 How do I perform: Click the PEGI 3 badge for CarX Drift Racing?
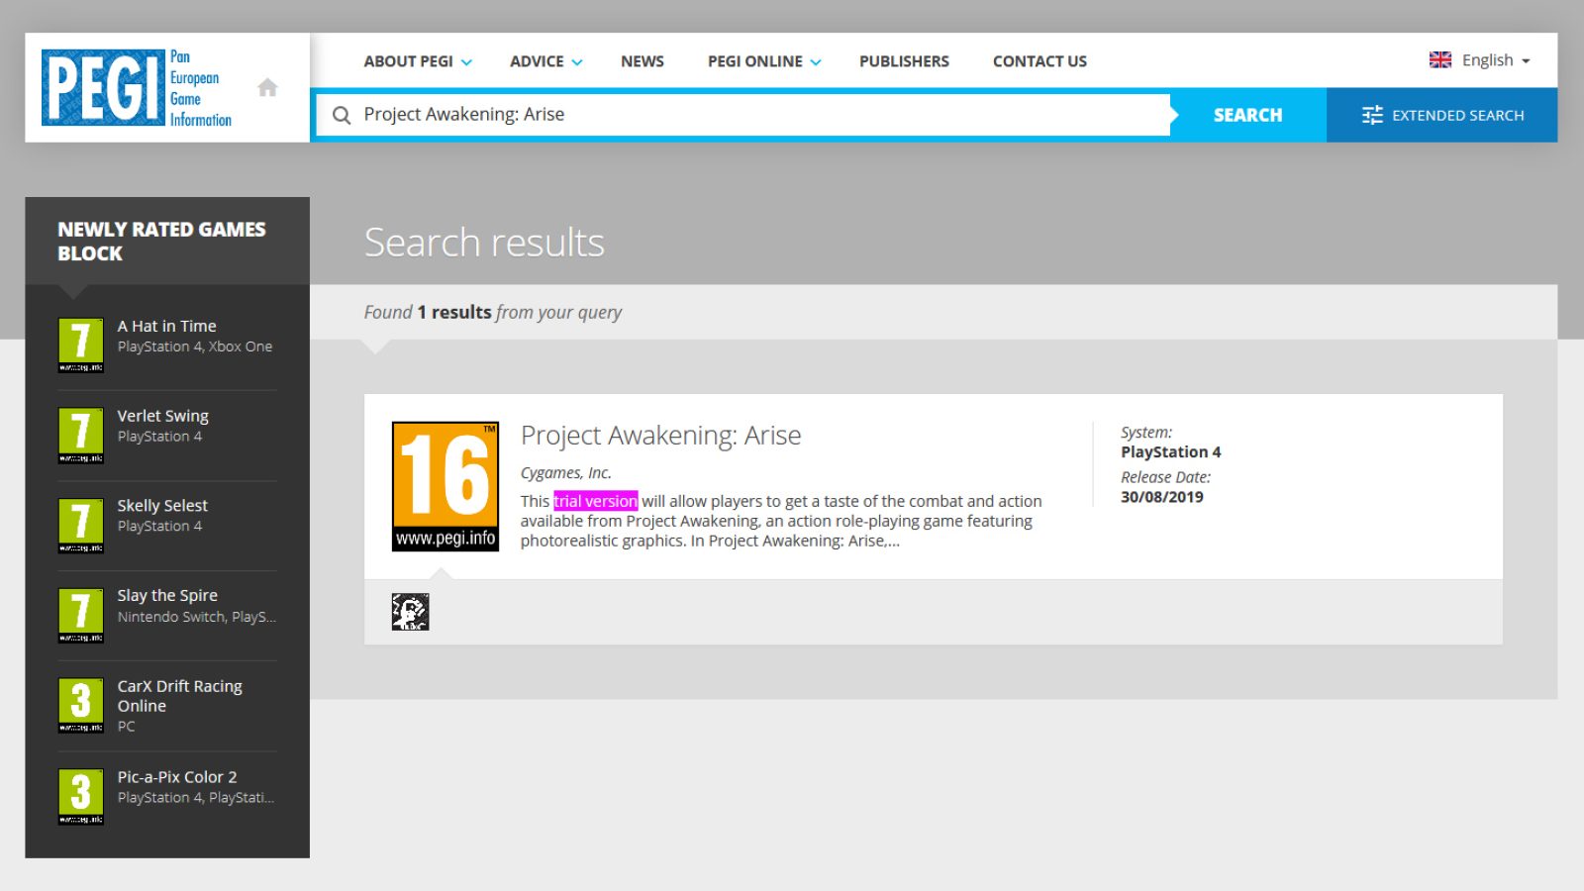(81, 705)
